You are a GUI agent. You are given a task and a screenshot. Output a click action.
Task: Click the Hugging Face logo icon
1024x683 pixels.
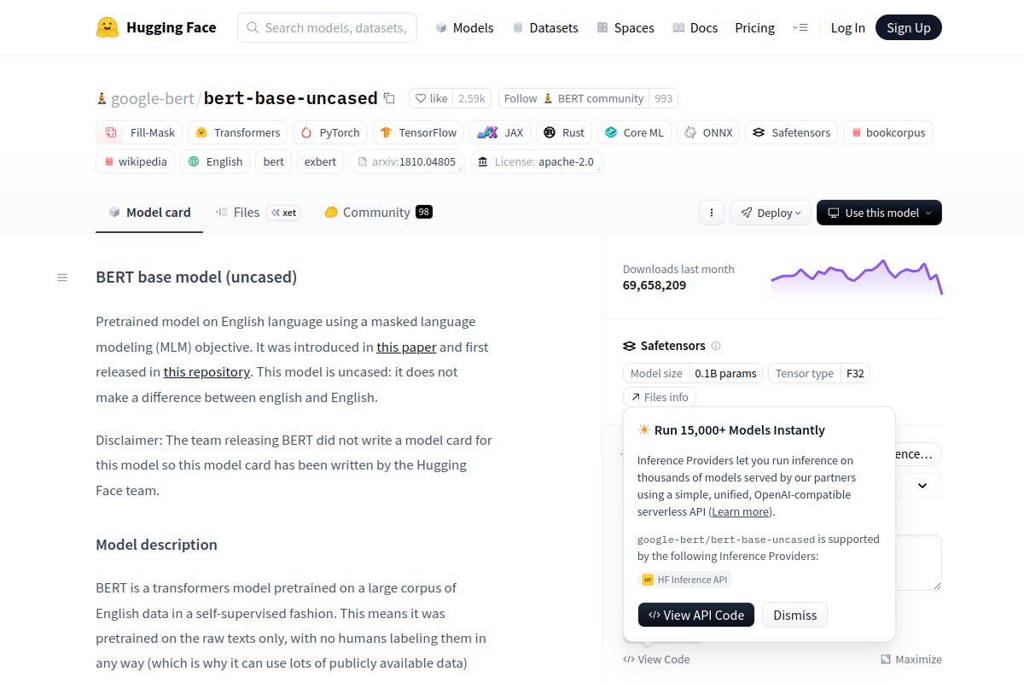pyautogui.click(x=108, y=27)
